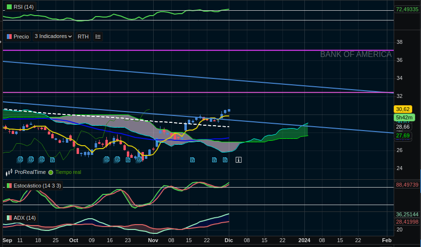Image resolution: width=421 pixels, height=247 pixels.
Task: Click the RSI (14) indicator color icon
Action: click(9, 7)
